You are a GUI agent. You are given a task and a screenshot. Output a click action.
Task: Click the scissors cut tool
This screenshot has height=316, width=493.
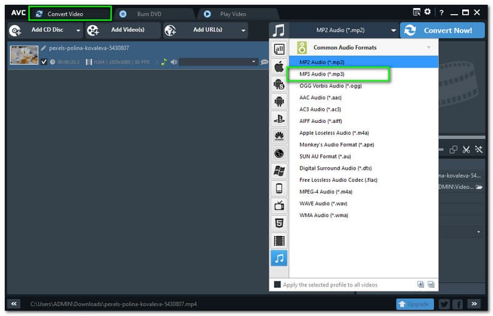tap(466, 149)
